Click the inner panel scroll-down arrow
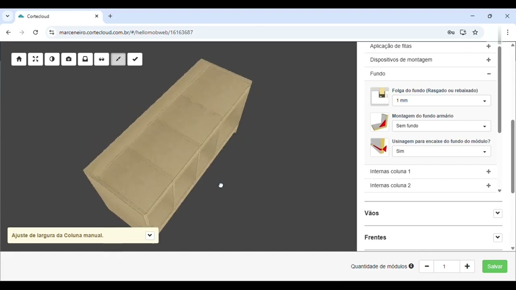Viewport: 516px width, 290px height. tap(499, 191)
